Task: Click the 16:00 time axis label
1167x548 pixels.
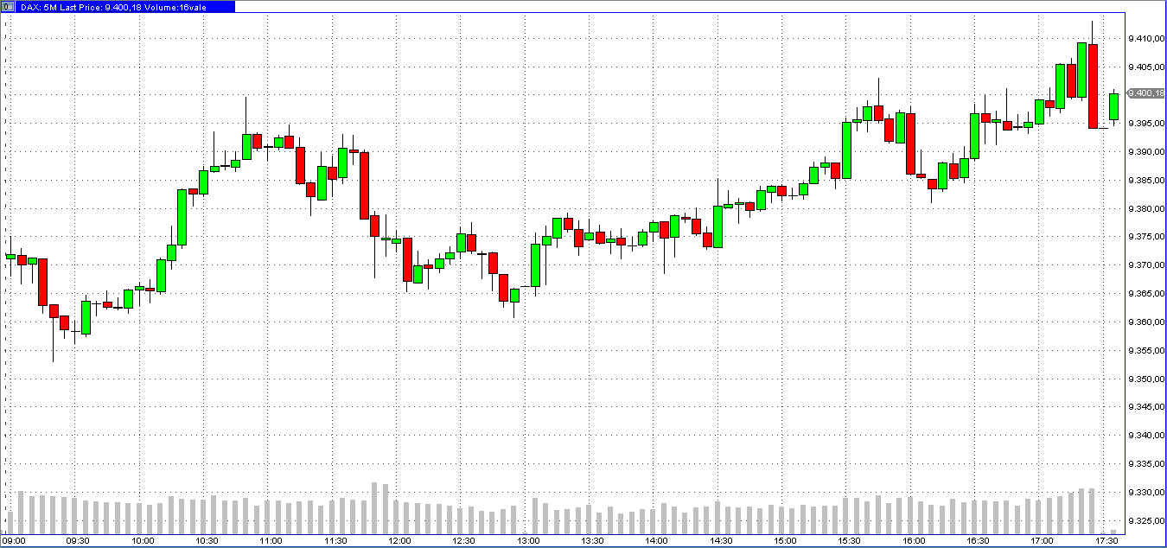Action: pos(914,541)
